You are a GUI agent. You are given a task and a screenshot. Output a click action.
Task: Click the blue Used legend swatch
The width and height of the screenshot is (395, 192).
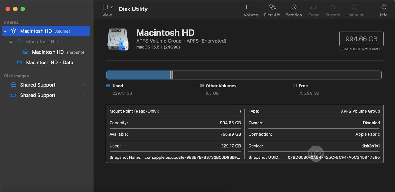[x=108, y=85]
